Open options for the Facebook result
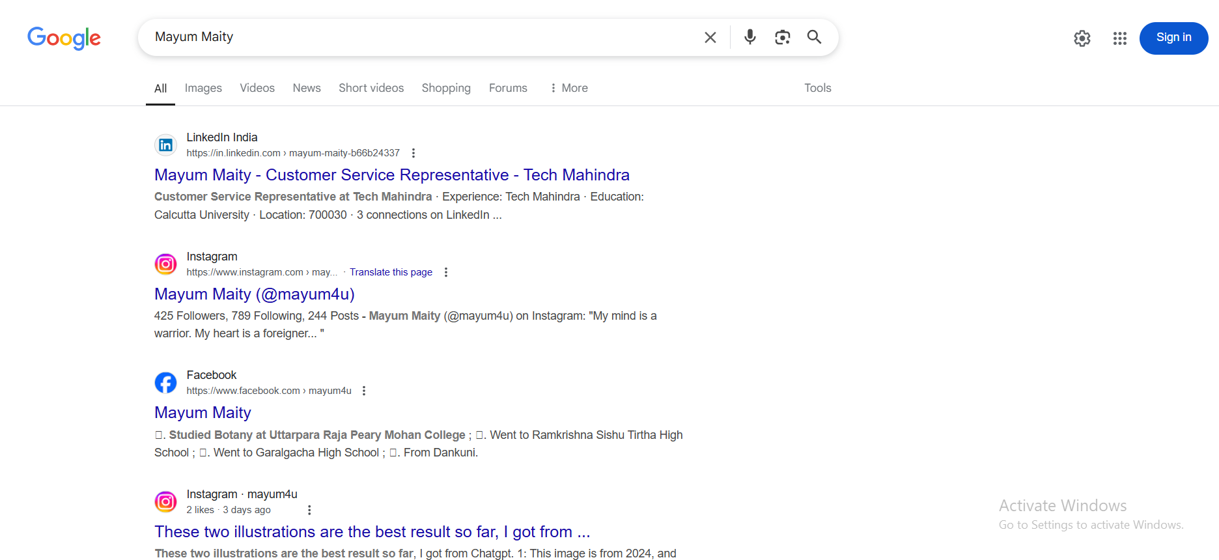This screenshot has width=1219, height=560. (x=364, y=391)
